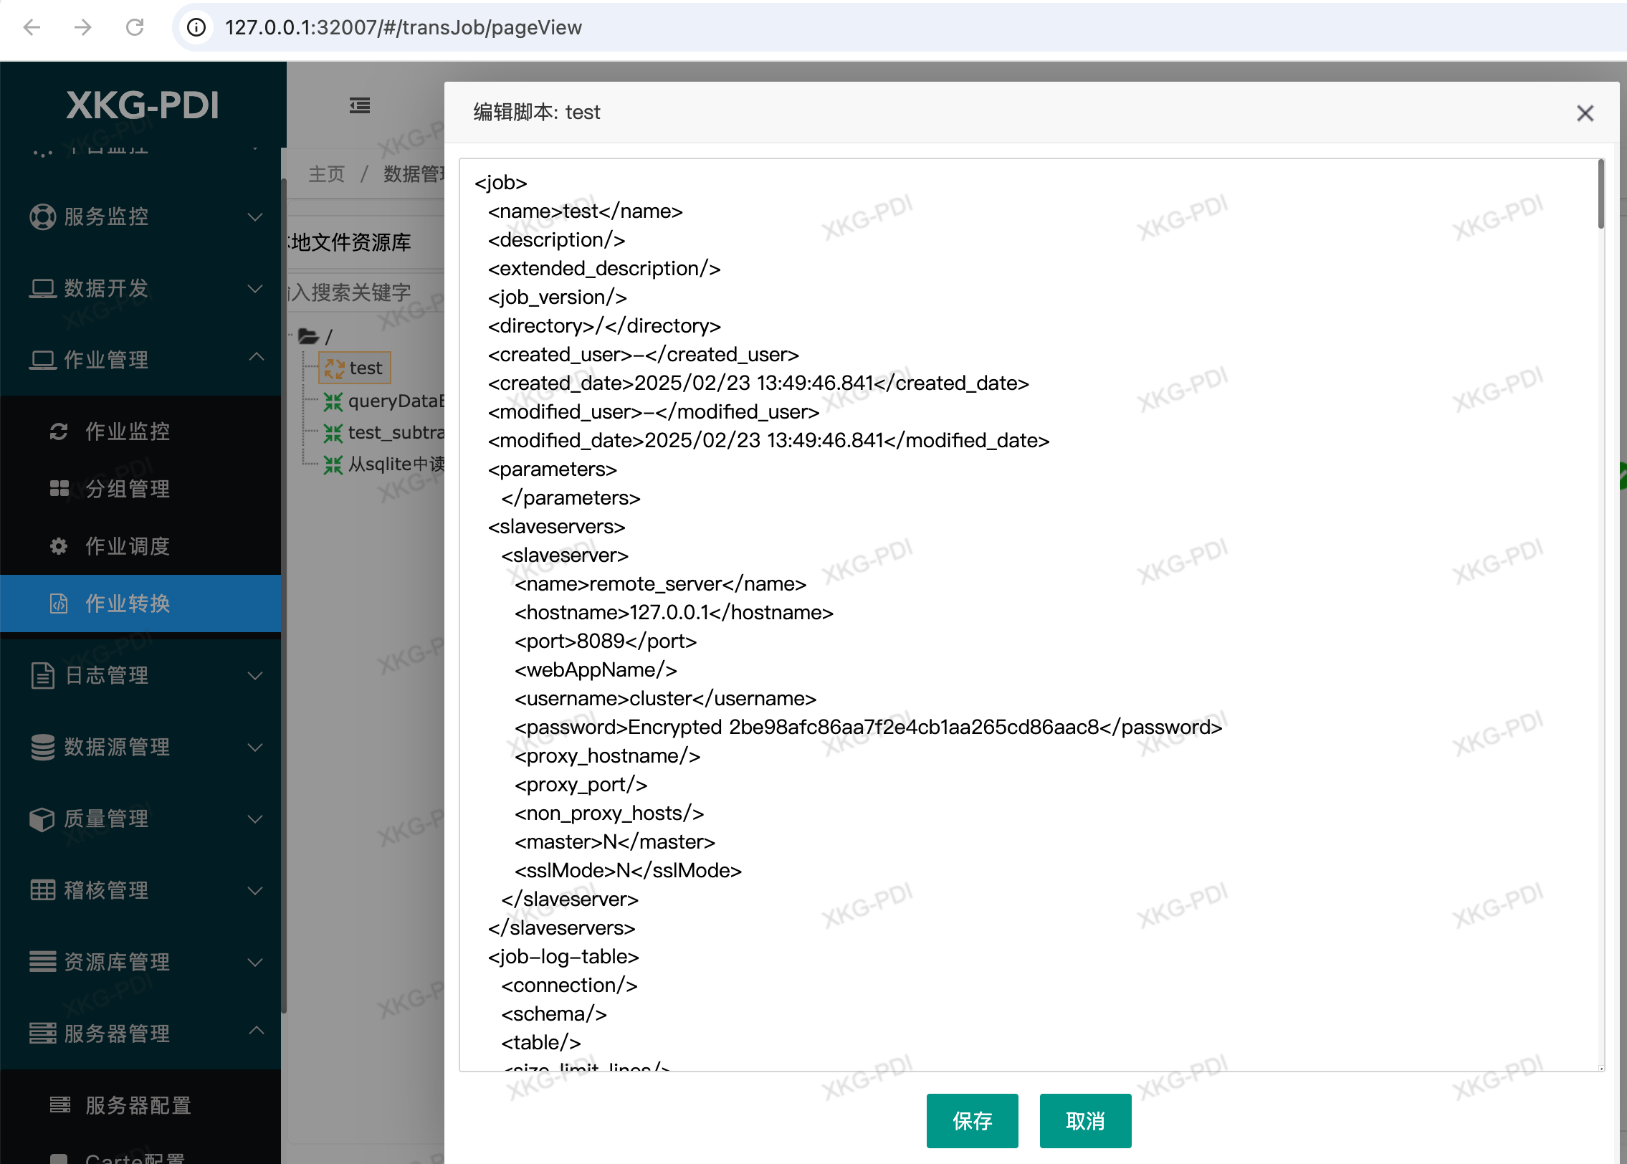Click the browser reload icon
This screenshot has width=1627, height=1164.
pos(135,27)
